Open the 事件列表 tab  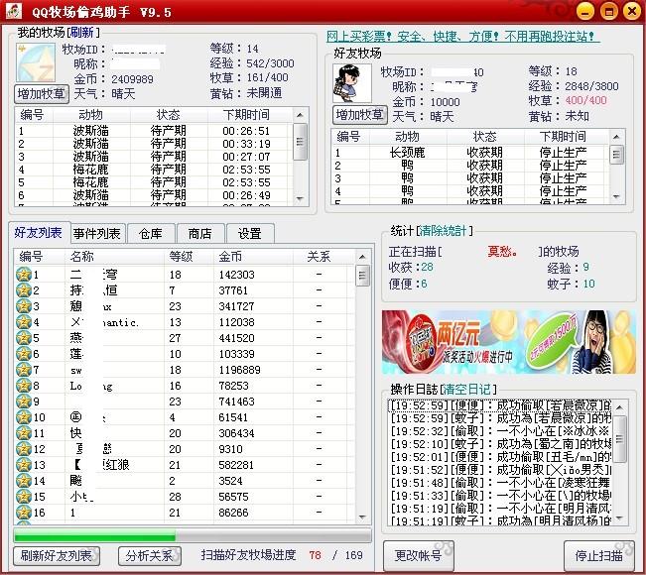coord(97,234)
